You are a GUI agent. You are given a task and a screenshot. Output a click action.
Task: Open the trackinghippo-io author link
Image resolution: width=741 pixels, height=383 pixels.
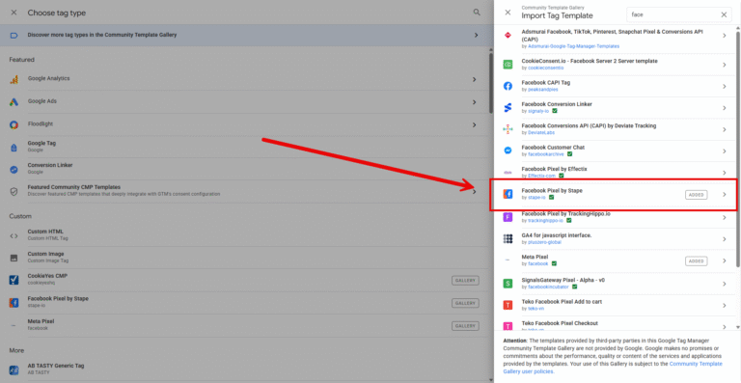[545, 221]
